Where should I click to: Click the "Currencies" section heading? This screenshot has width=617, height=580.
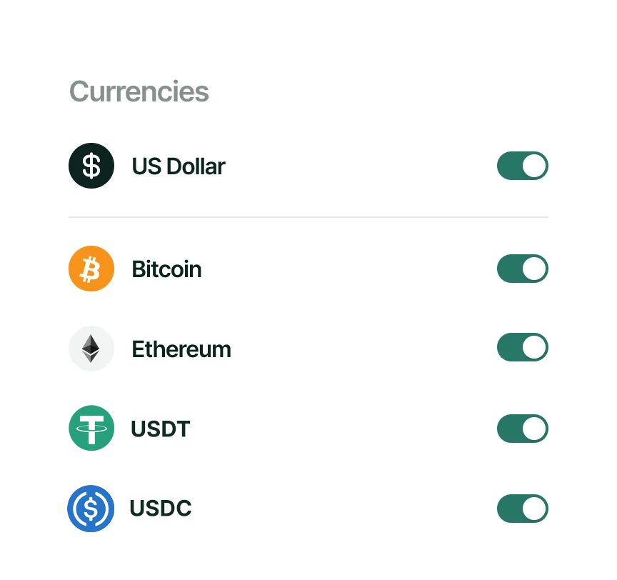pos(139,91)
